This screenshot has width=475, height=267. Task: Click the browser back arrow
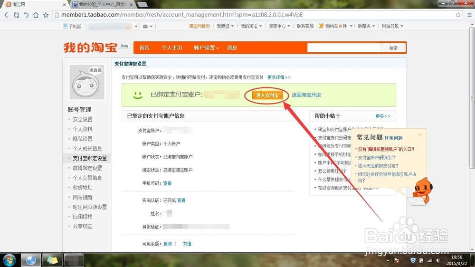pyautogui.click(x=6, y=15)
